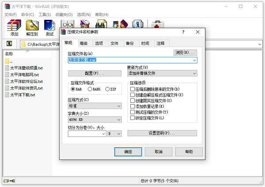
Task: Click the up-one-level folder icon
Action: [x=9, y=44]
